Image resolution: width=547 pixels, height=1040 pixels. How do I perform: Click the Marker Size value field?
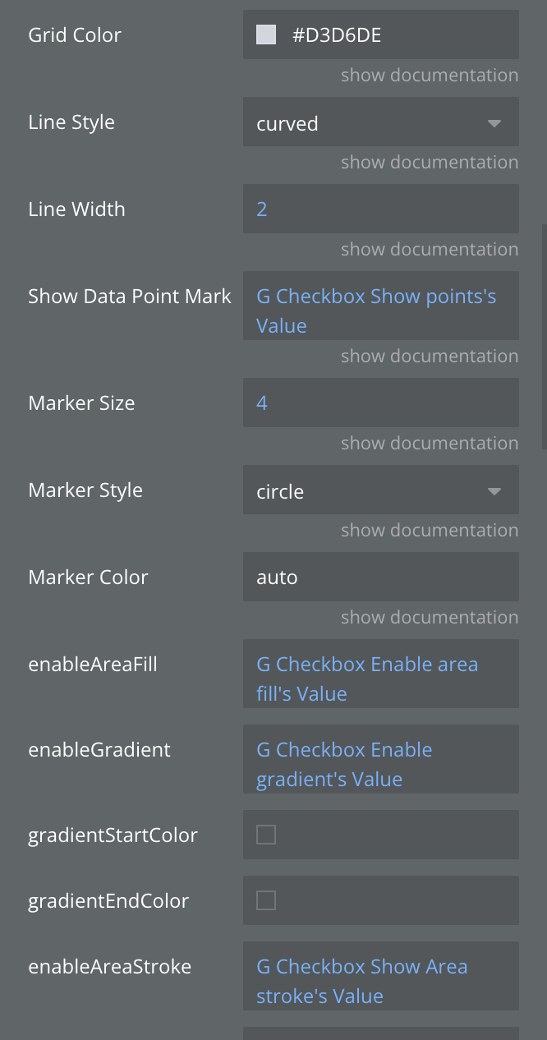(380, 403)
